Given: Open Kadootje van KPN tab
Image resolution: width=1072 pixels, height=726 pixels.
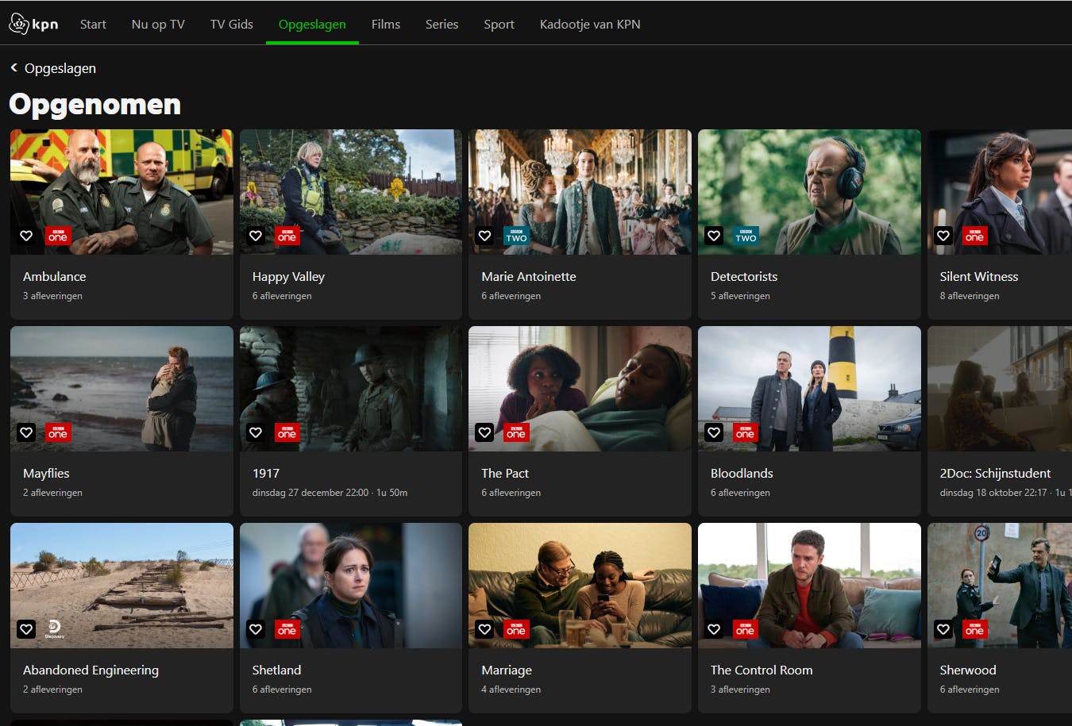Looking at the screenshot, I should tap(590, 24).
